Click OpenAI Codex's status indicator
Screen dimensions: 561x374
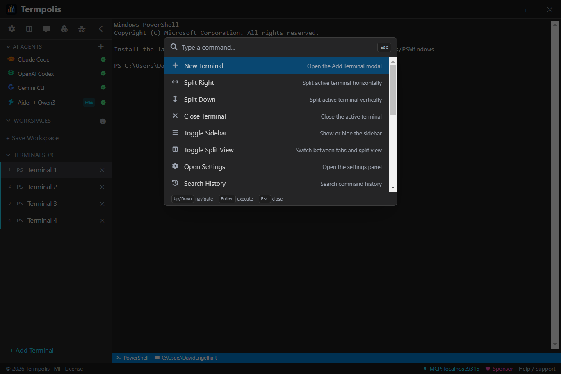103,73
